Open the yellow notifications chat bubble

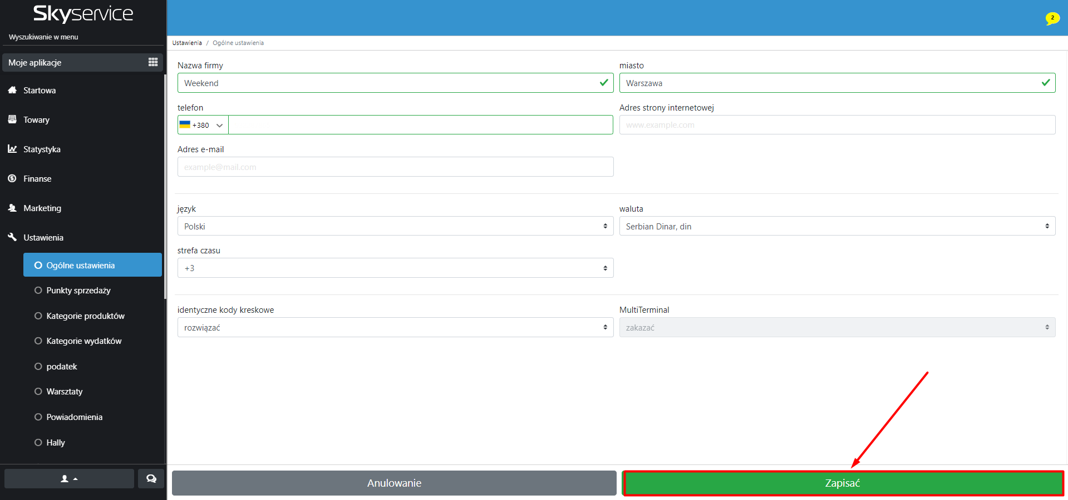click(1051, 18)
